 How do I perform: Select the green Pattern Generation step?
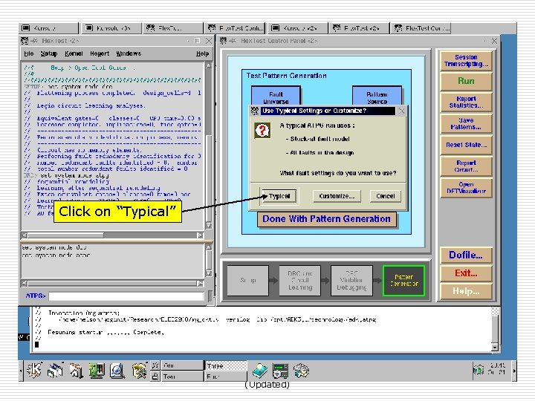tap(404, 280)
